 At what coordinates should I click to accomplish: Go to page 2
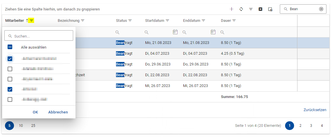tap(300, 126)
